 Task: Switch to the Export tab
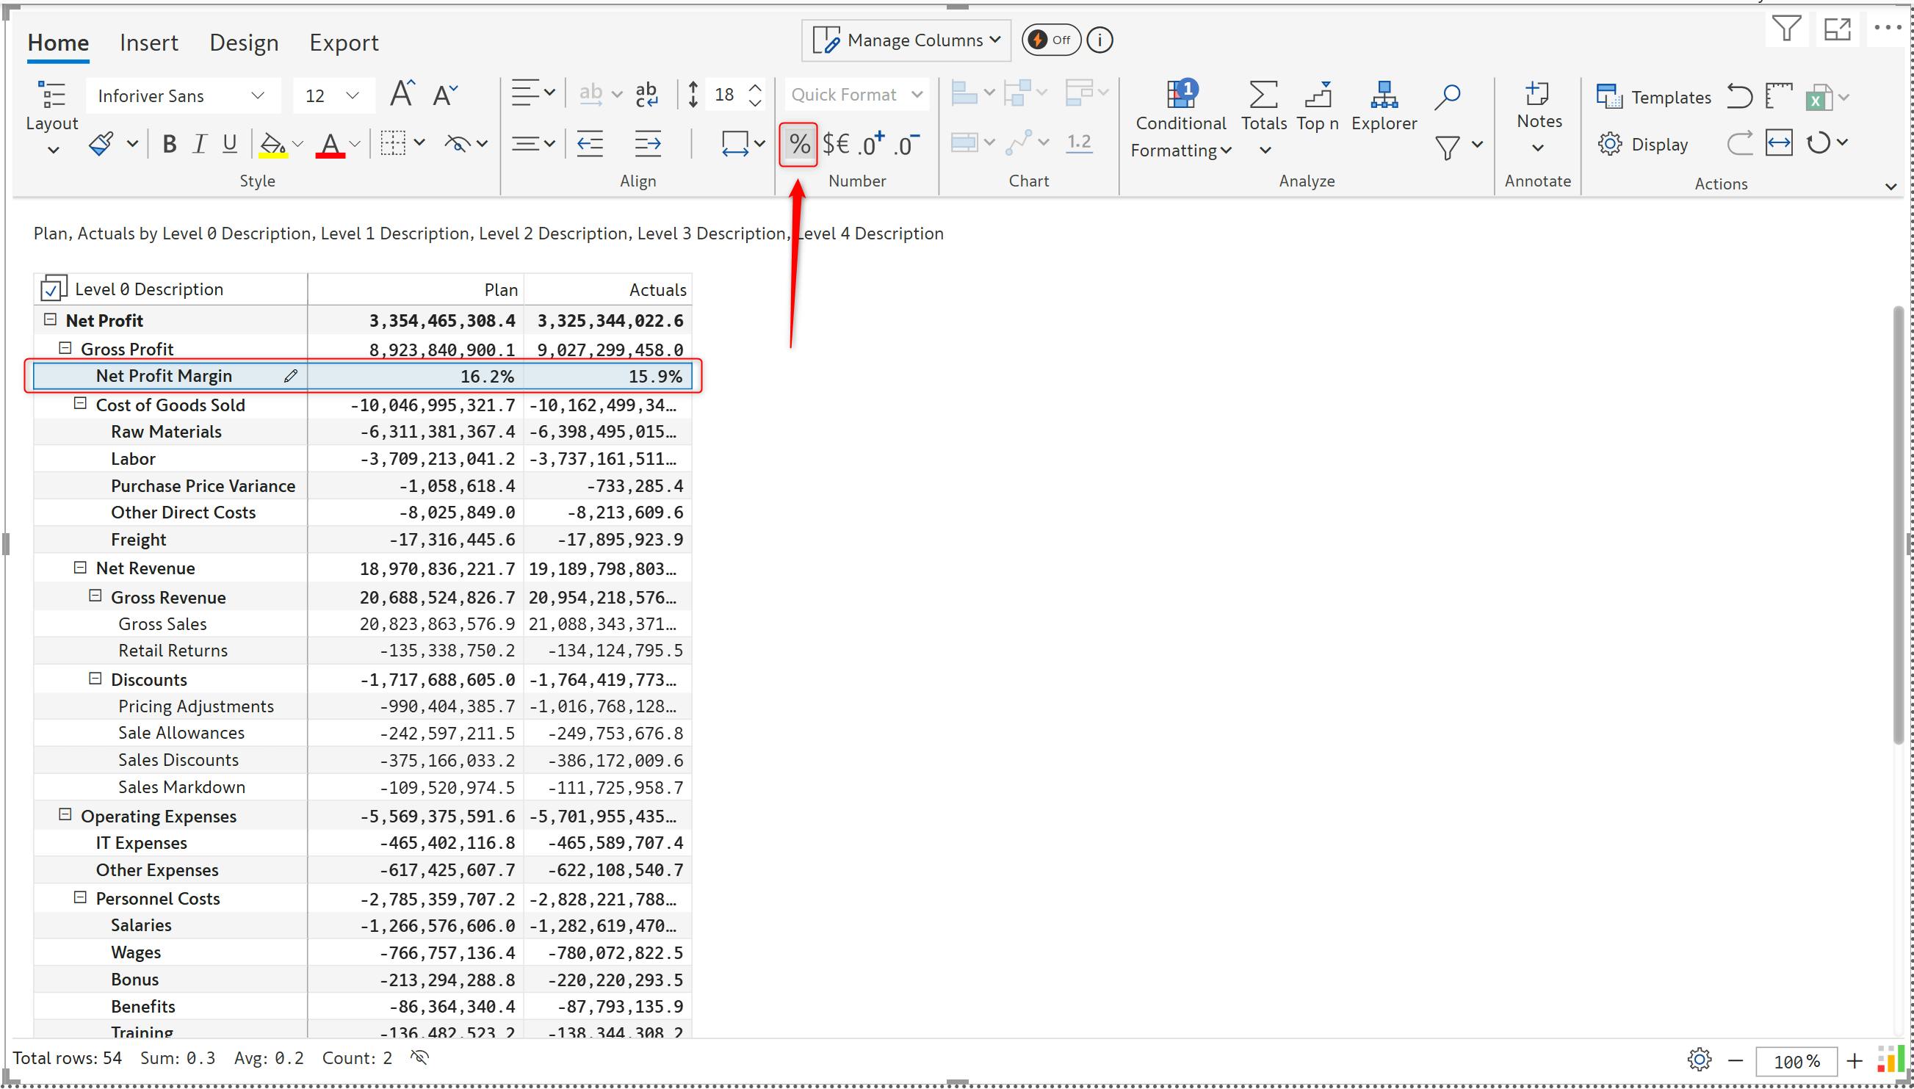click(x=343, y=43)
